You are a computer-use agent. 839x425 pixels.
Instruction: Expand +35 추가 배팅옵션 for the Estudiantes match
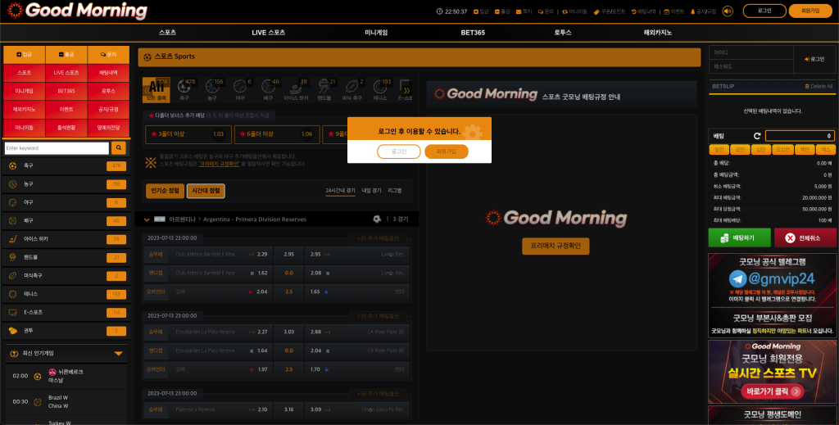tap(378, 316)
